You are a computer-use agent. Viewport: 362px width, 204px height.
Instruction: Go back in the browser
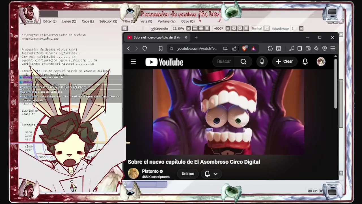128,48
